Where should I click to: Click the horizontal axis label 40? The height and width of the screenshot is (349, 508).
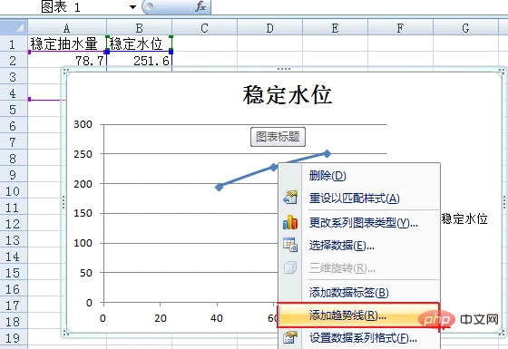(217, 318)
